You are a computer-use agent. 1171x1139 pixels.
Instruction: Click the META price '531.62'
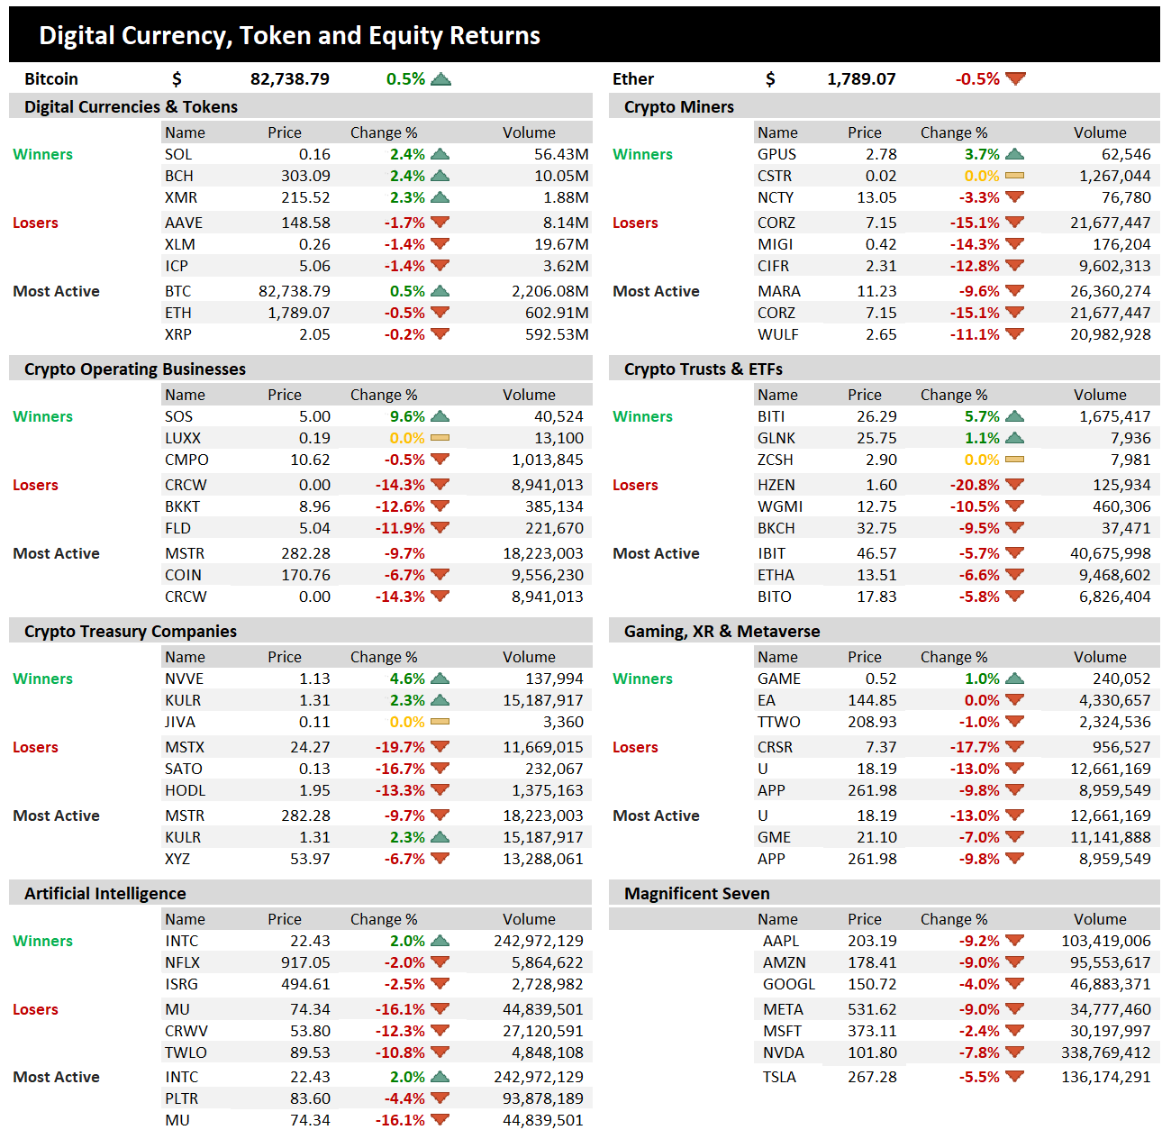872,1009
